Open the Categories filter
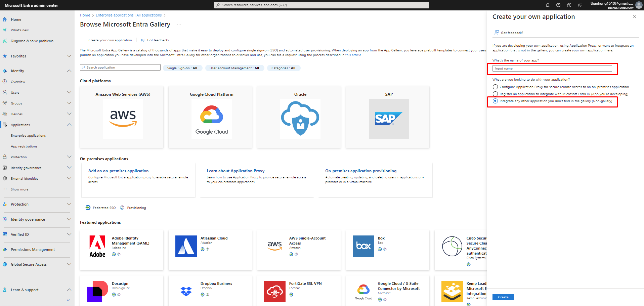This screenshot has width=644, height=306. pos(283,68)
